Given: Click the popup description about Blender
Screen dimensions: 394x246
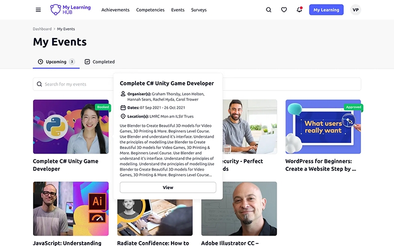Looking at the screenshot, I should click(167, 150).
